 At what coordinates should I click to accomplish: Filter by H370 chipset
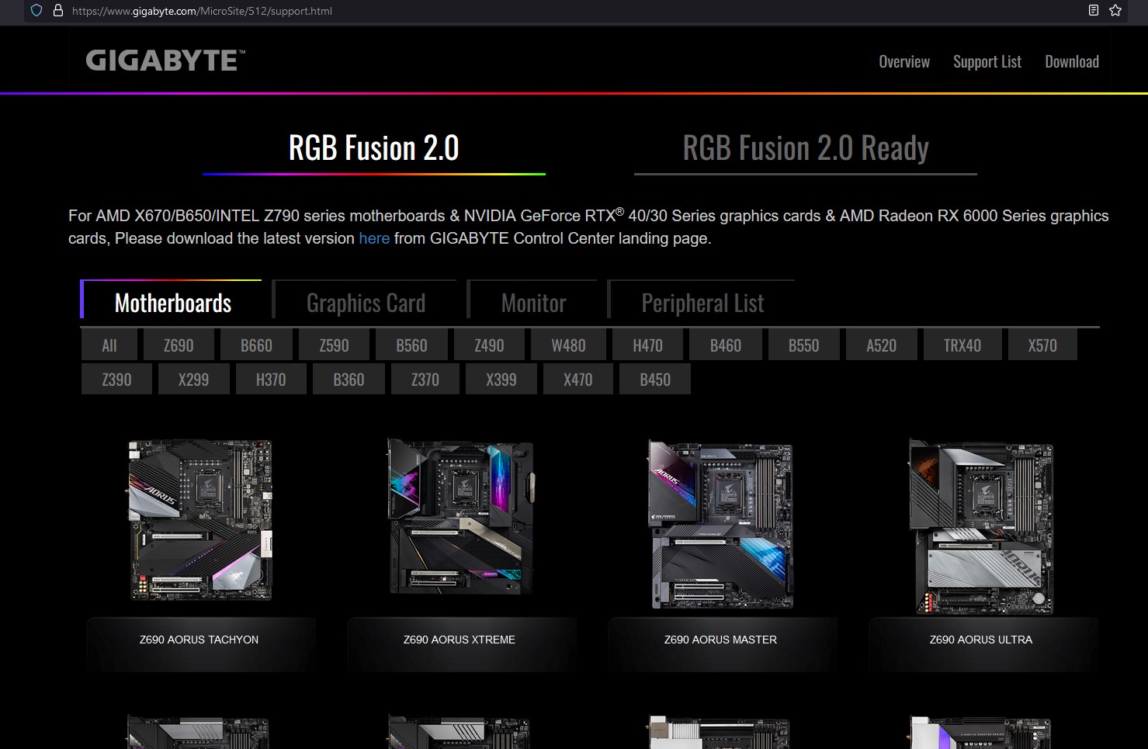[x=271, y=380]
